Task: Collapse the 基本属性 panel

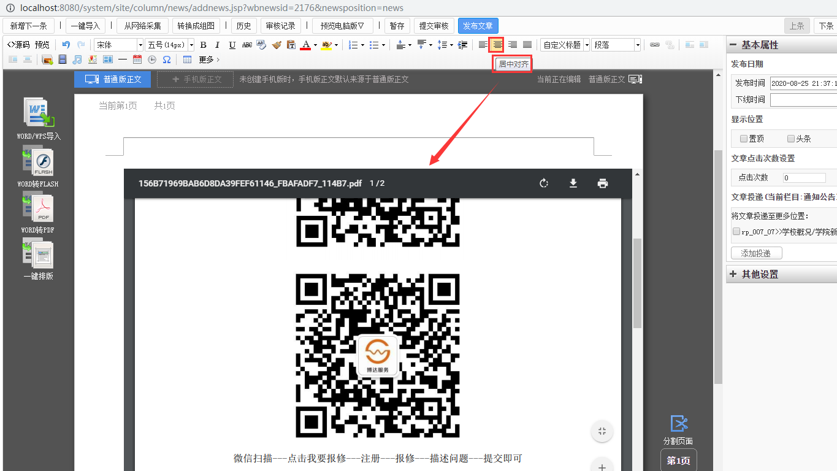Action: point(733,45)
